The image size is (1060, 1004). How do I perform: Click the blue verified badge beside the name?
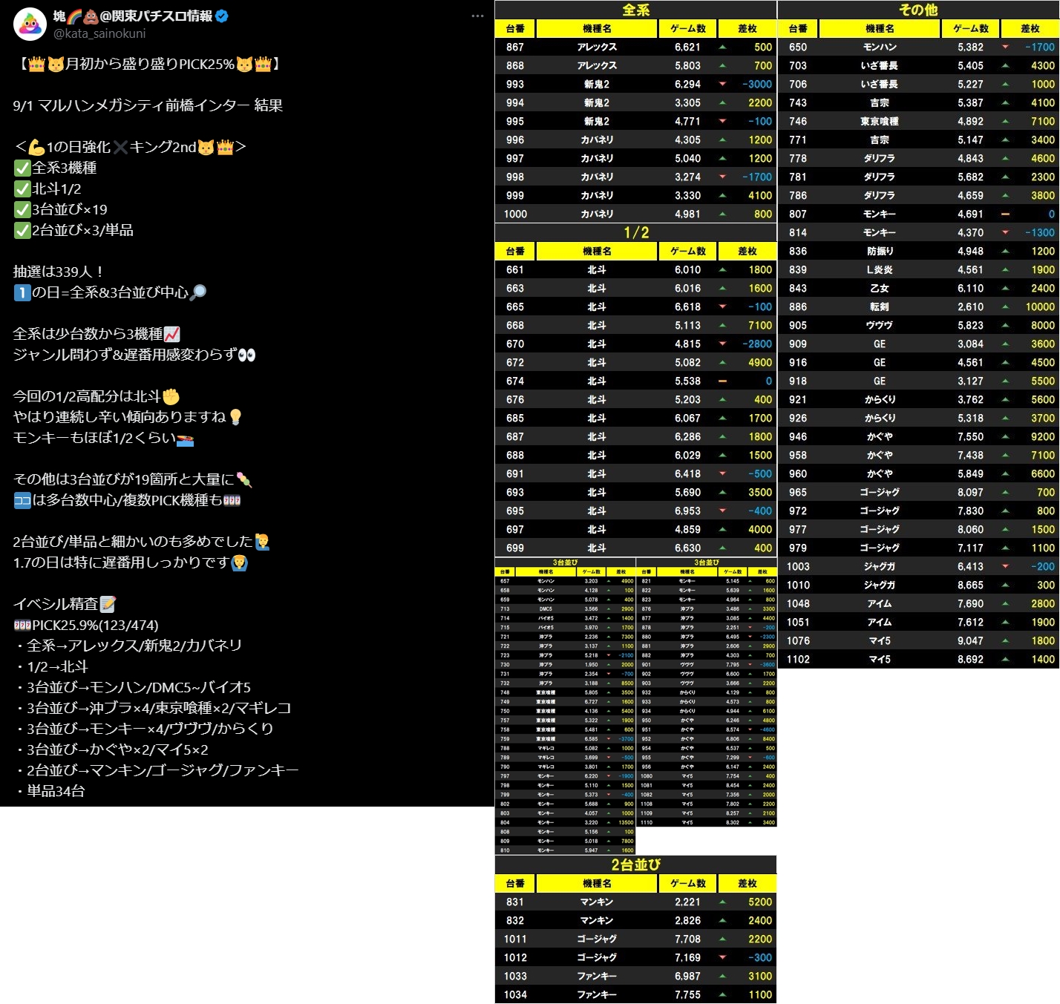coord(222,16)
